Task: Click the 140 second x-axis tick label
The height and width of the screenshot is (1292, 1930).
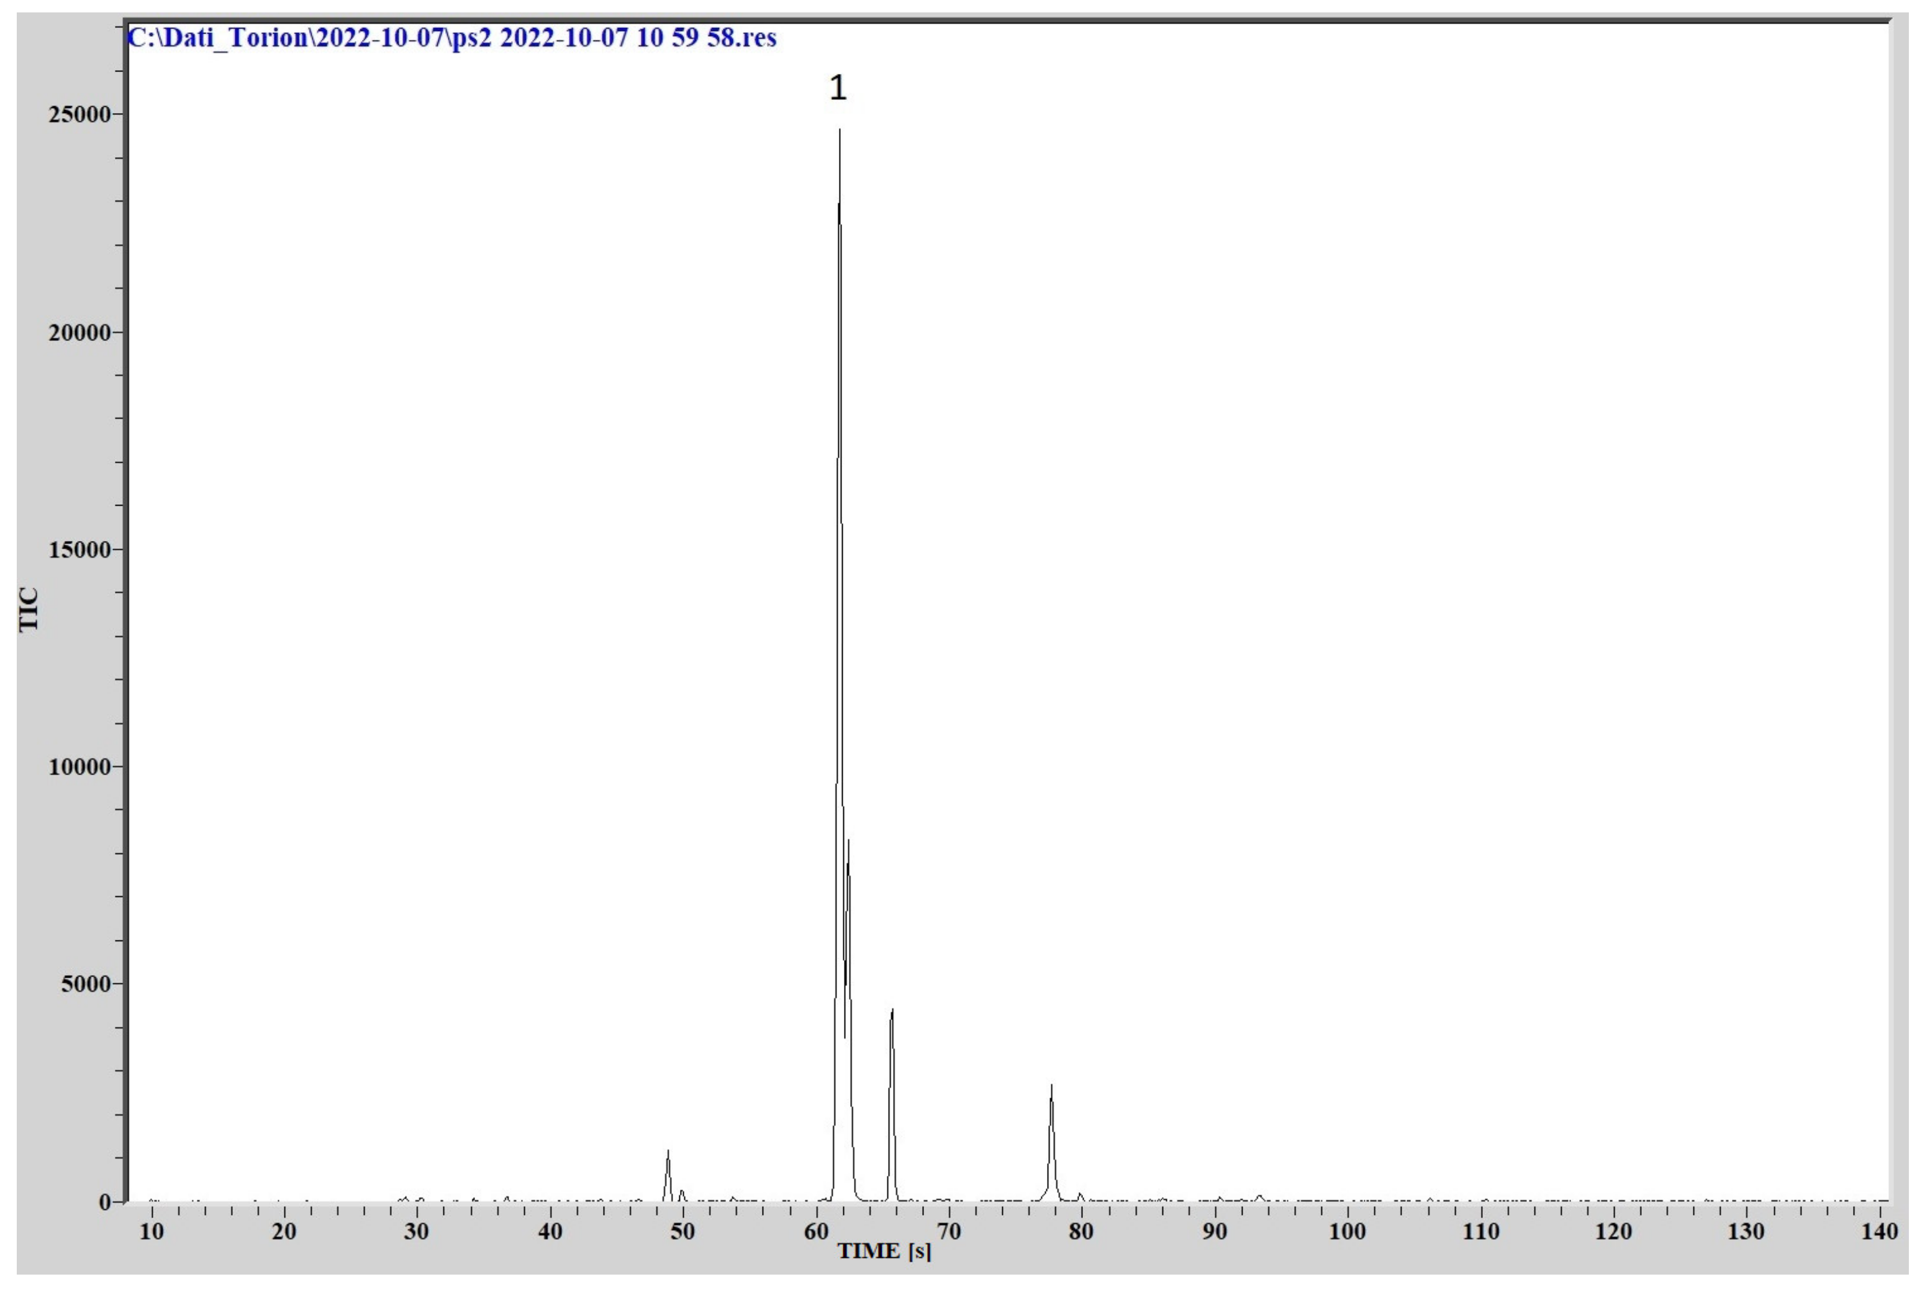Action: [1879, 1232]
